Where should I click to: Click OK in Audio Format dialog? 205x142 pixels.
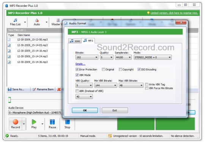85,111
